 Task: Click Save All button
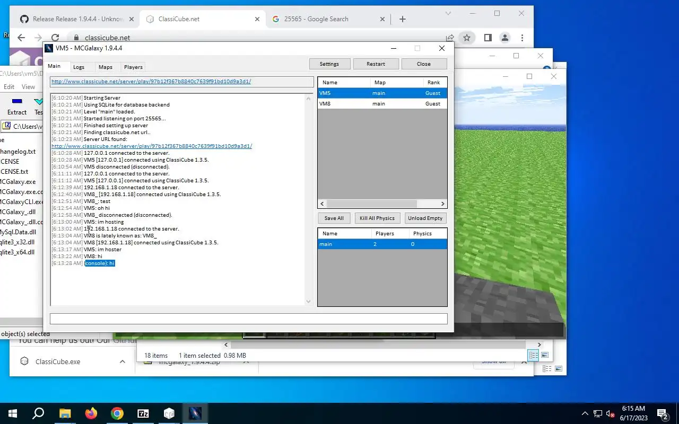tap(334, 218)
